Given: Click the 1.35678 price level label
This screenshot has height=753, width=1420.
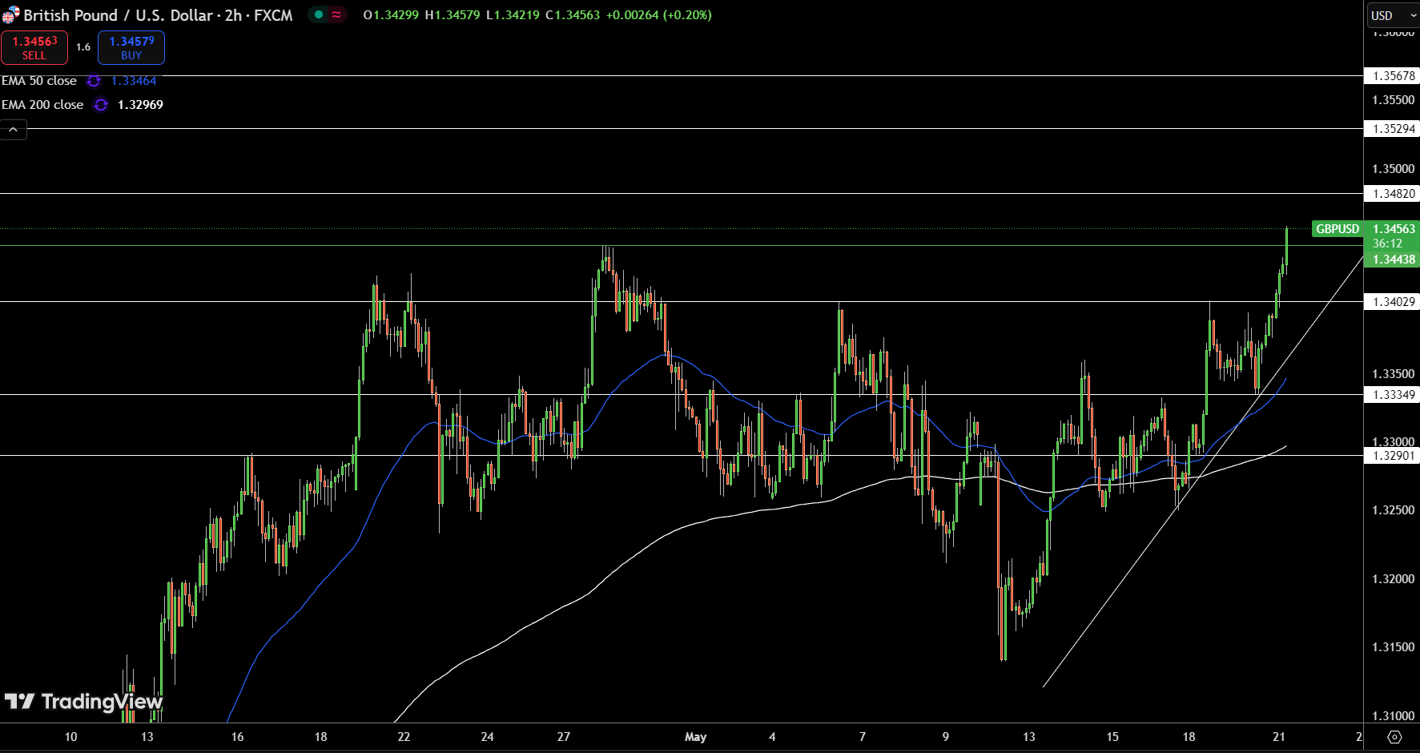Looking at the screenshot, I should coord(1394,76).
